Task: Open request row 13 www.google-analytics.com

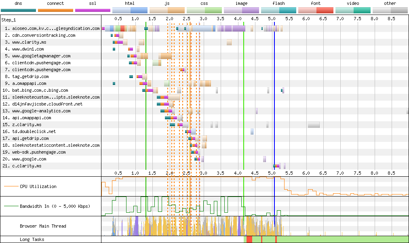Action: [41, 111]
